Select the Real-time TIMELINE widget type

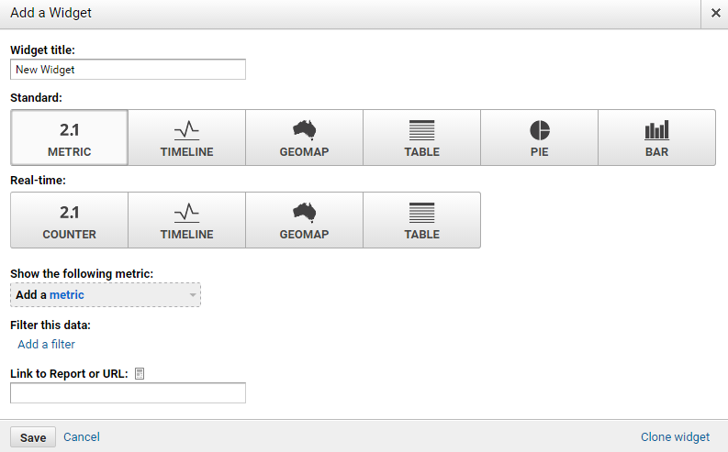point(186,220)
